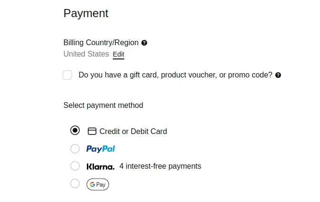Click the "Select payment method" heading
The height and width of the screenshot is (202, 320).
103,105
